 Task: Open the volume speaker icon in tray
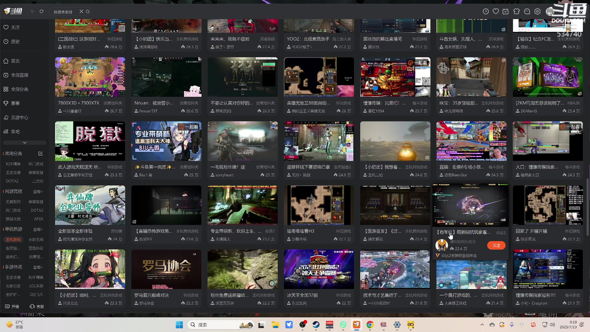553,325
